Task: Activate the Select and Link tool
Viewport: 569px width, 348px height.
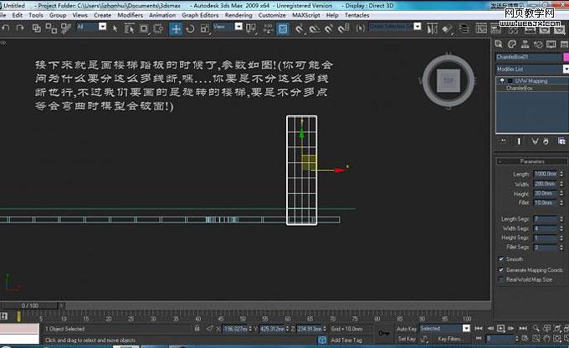Action: (x=36, y=28)
